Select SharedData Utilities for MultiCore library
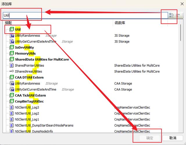186x145 pixels. click(42, 59)
